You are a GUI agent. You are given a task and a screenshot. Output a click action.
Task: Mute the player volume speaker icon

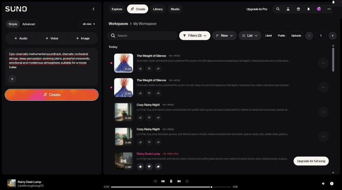pyautogui.click(x=323, y=184)
